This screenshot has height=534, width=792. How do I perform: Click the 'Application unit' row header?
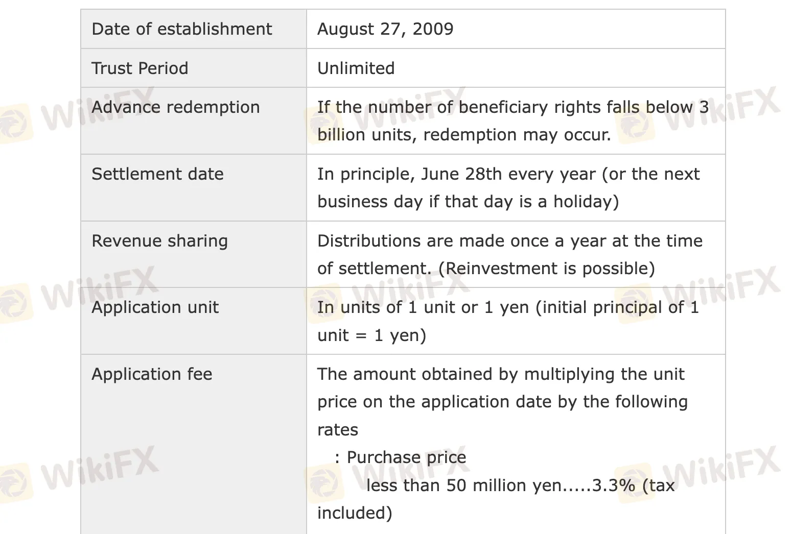155,307
